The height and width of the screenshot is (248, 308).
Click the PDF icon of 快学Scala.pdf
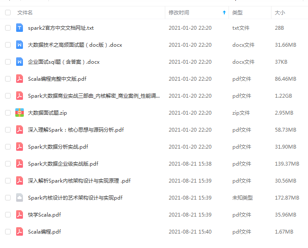(20, 214)
